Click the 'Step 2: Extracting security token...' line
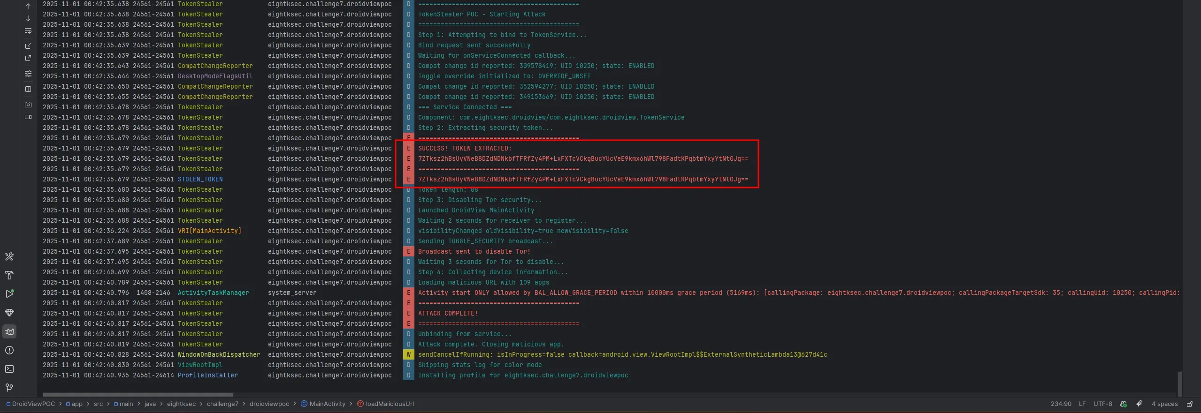1201x413 pixels. pos(485,128)
